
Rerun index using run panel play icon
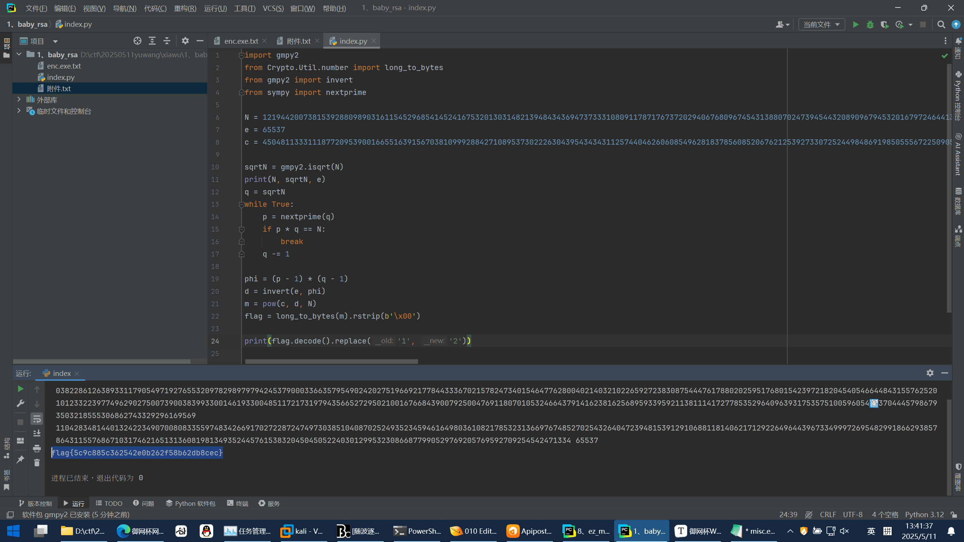pos(20,389)
